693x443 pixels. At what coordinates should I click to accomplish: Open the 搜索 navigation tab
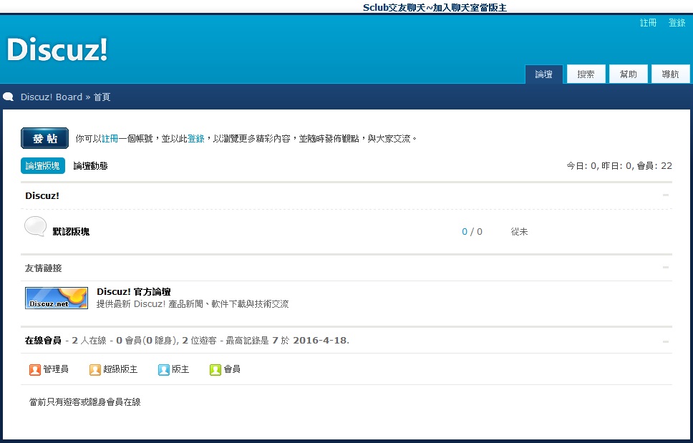(586, 74)
